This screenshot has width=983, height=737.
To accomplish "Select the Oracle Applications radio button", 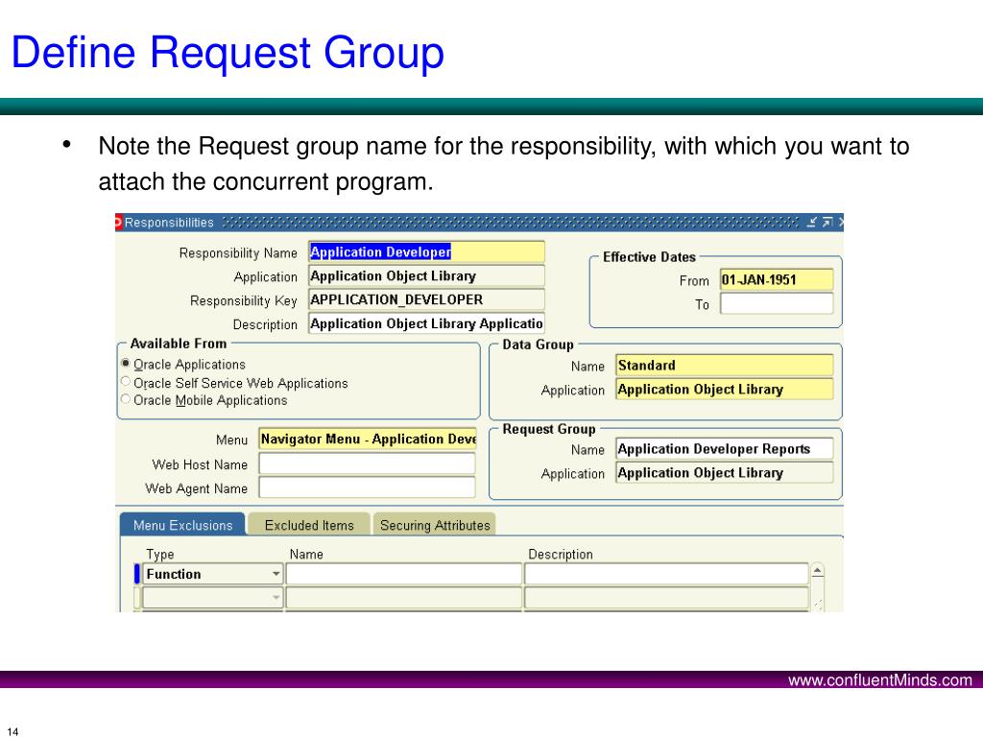I will point(126,364).
